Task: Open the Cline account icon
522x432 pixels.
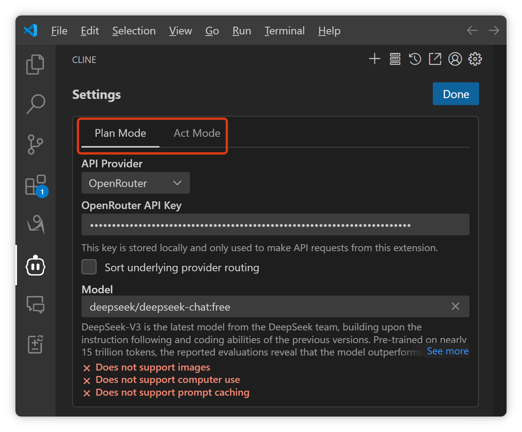Action: point(455,59)
